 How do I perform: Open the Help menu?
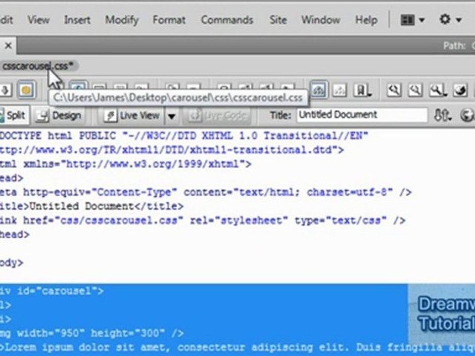(366, 20)
